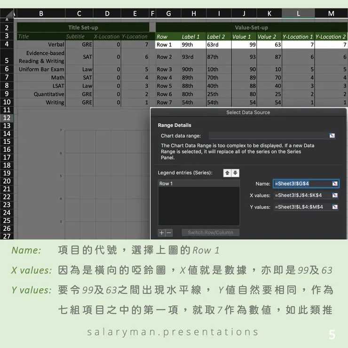This screenshot has height=348, width=348.
Task: Click 'Row 7' cell in Row column
Action: tap(168, 103)
